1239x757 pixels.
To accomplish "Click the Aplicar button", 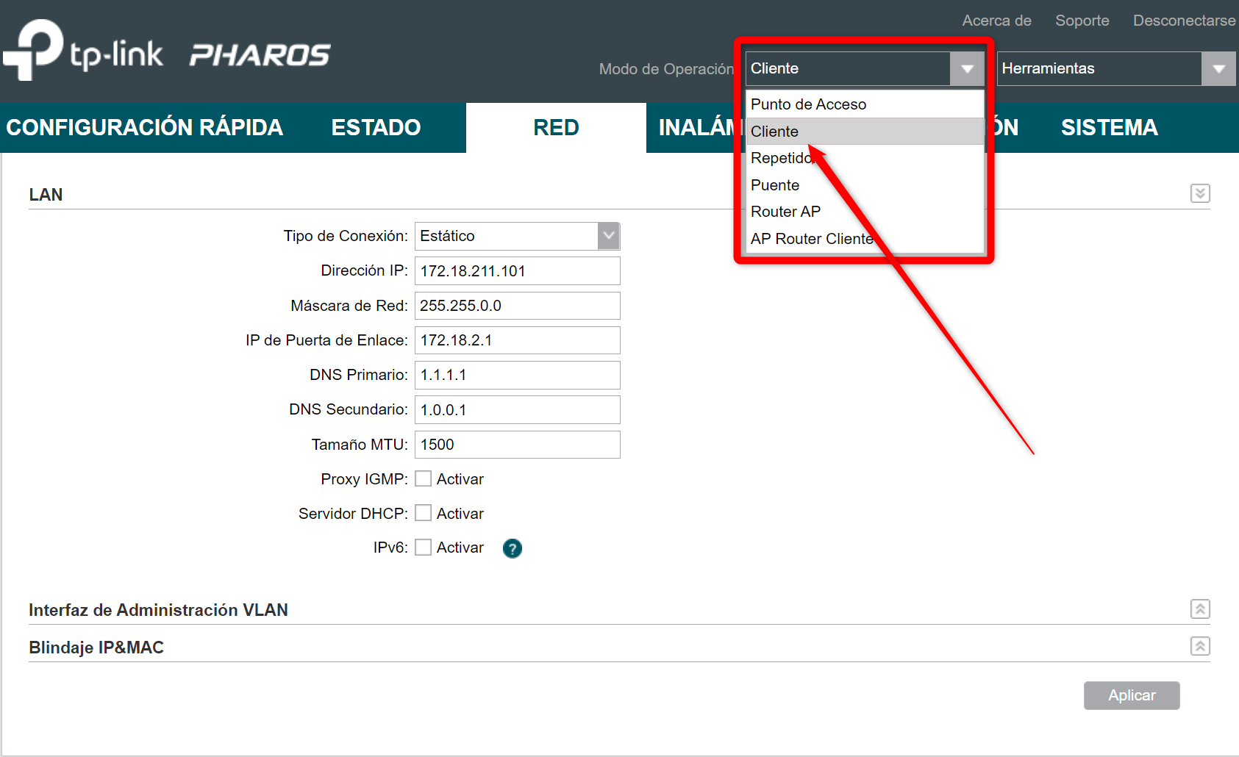I will [x=1132, y=695].
